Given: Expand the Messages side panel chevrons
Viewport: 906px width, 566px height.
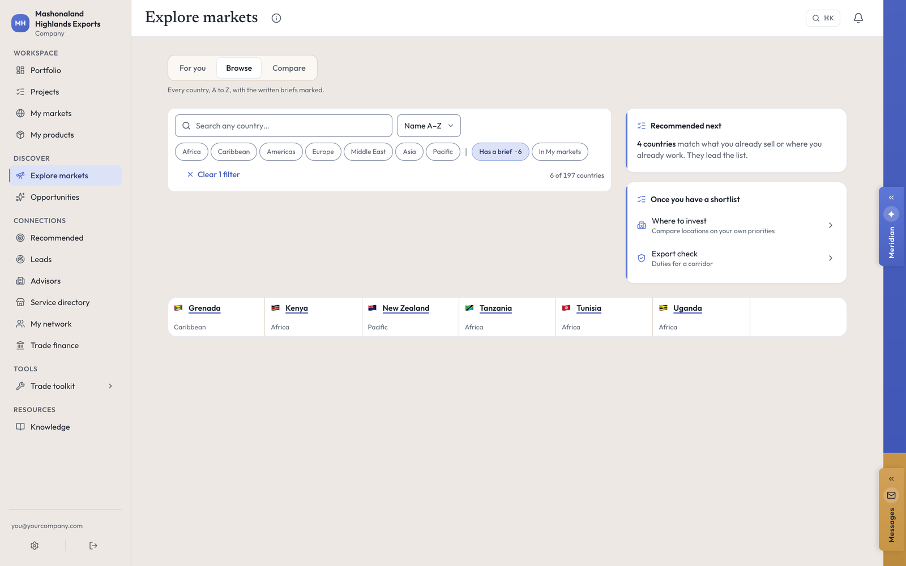Looking at the screenshot, I should (x=891, y=479).
